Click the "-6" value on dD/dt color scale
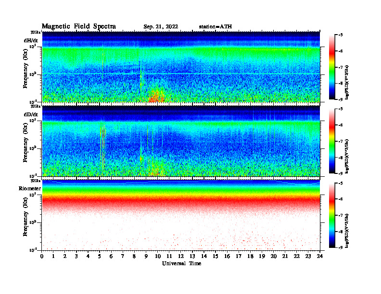The image size is (381, 294). coord(341,125)
